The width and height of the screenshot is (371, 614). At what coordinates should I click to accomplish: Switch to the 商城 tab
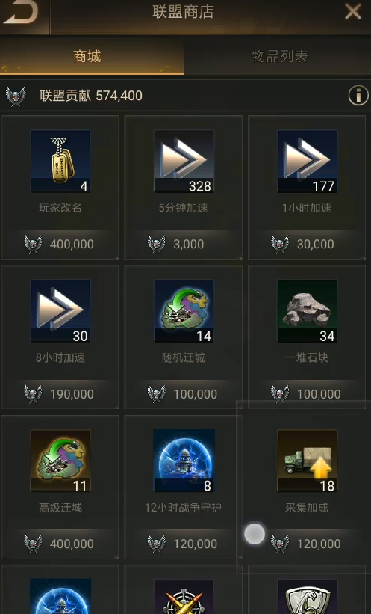coord(92,56)
